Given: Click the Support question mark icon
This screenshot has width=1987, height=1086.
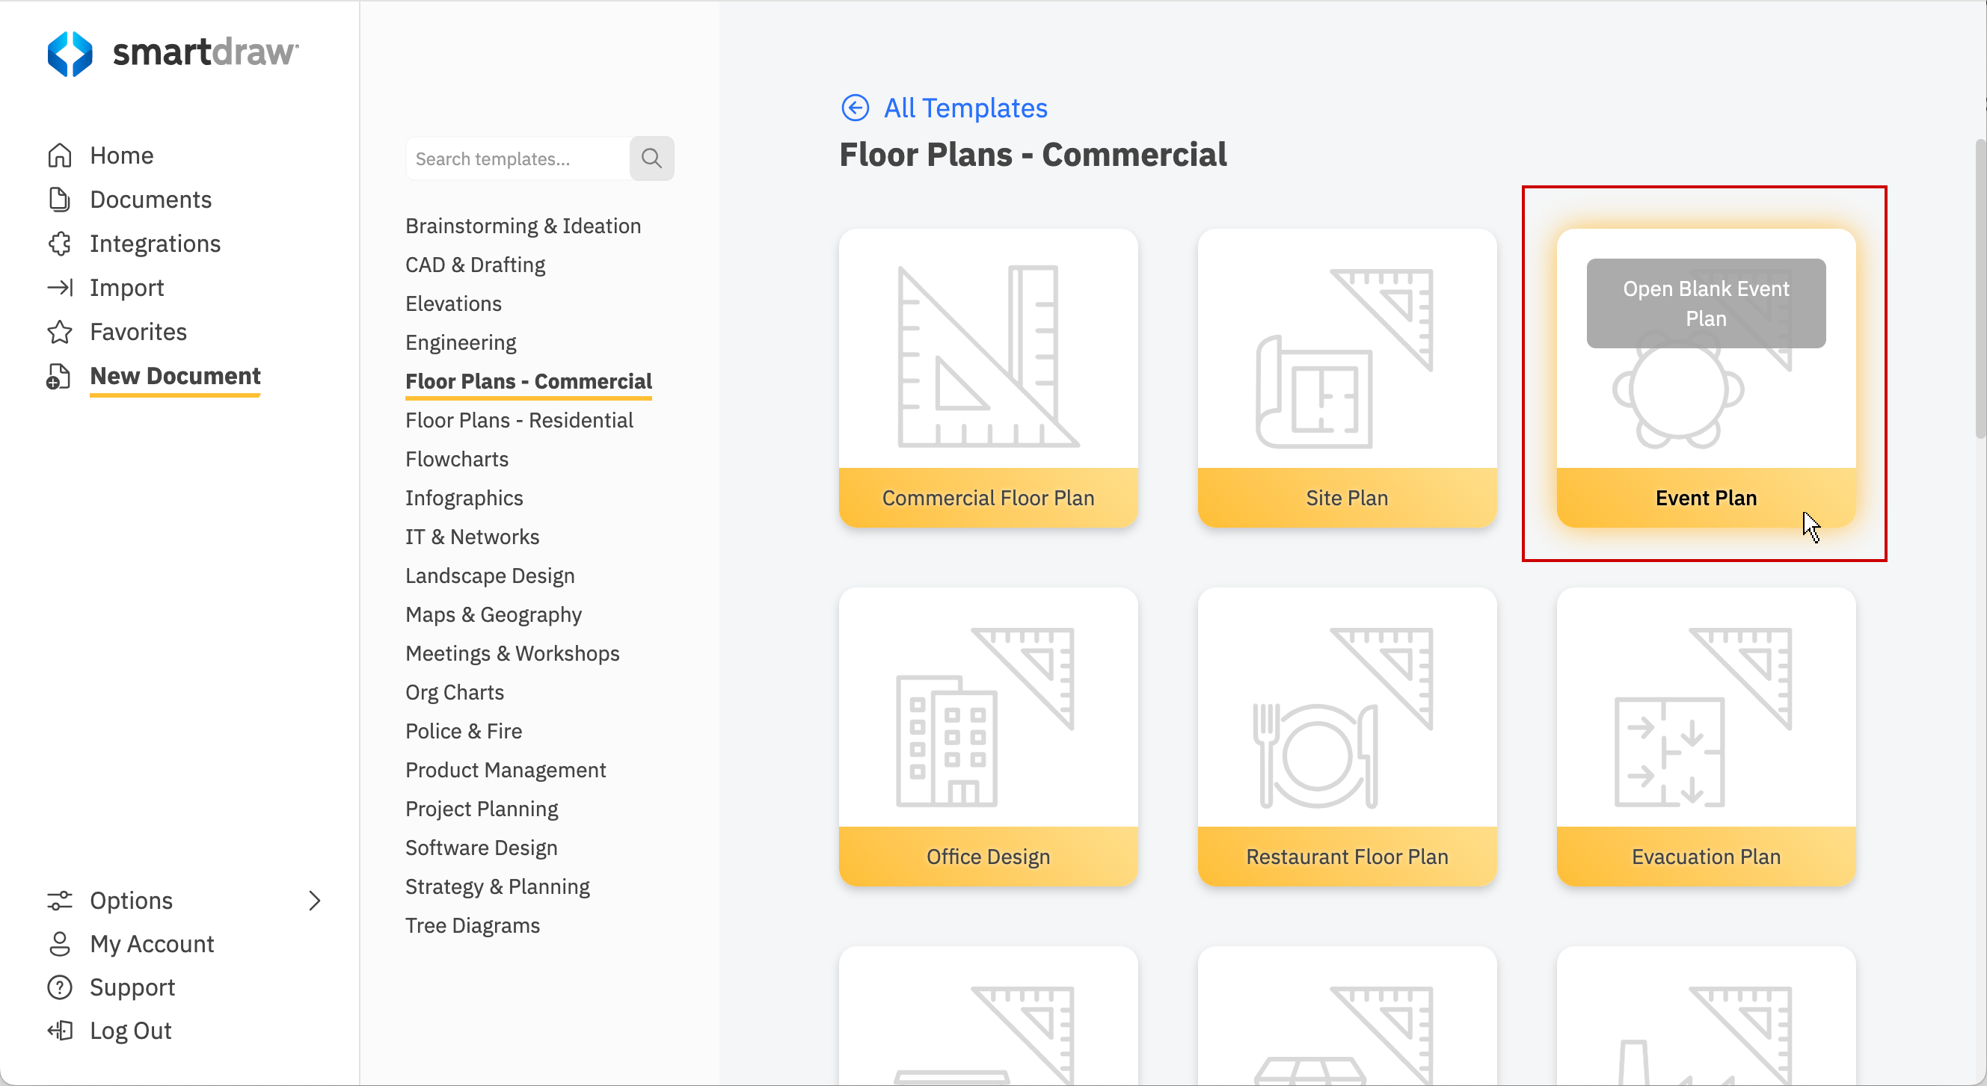Looking at the screenshot, I should click(60, 987).
